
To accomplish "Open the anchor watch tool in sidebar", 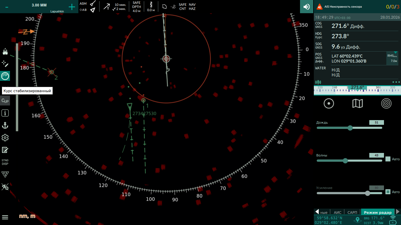I will 5,125.
